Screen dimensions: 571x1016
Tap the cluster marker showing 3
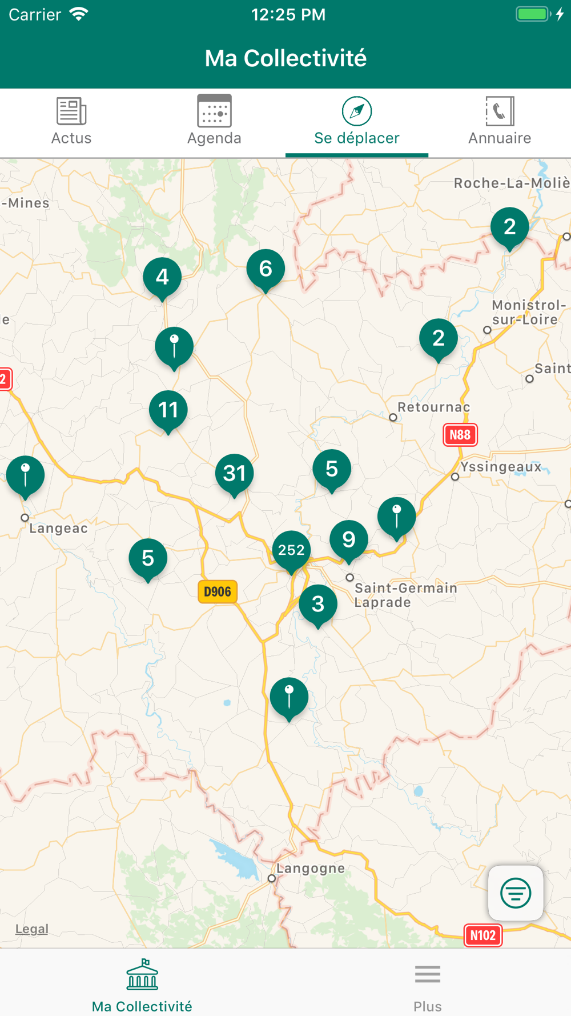[x=318, y=606]
